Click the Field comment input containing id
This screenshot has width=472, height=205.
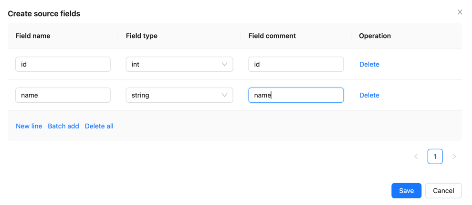pyautogui.click(x=295, y=64)
